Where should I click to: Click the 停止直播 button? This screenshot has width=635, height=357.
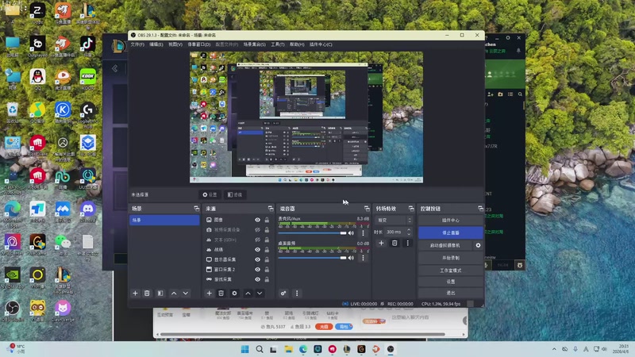tap(450, 232)
